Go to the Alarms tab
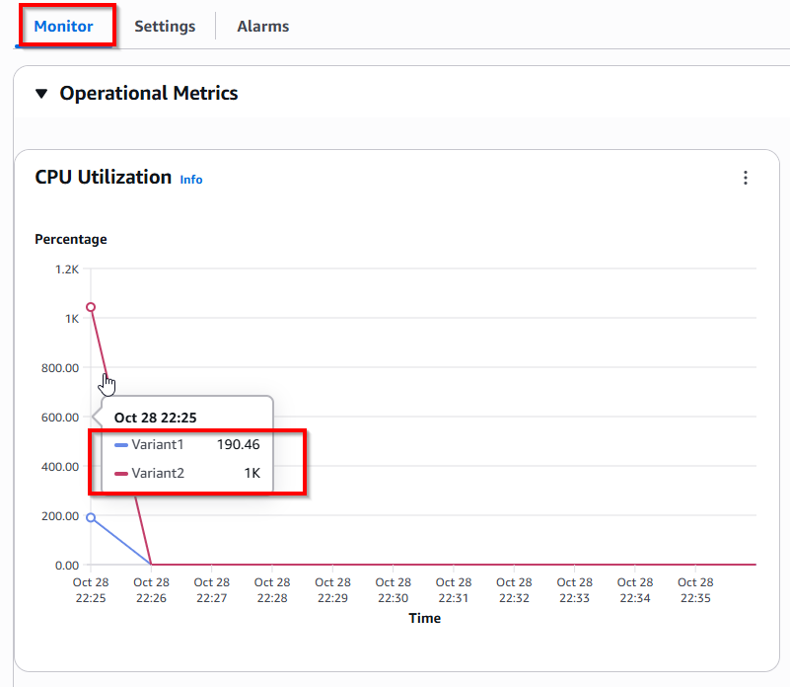The height and width of the screenshot is (687, 790). point(262,27)
